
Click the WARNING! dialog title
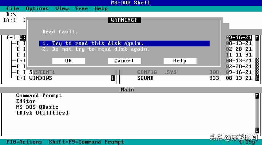pyautogui.click(x=124, y=20)
